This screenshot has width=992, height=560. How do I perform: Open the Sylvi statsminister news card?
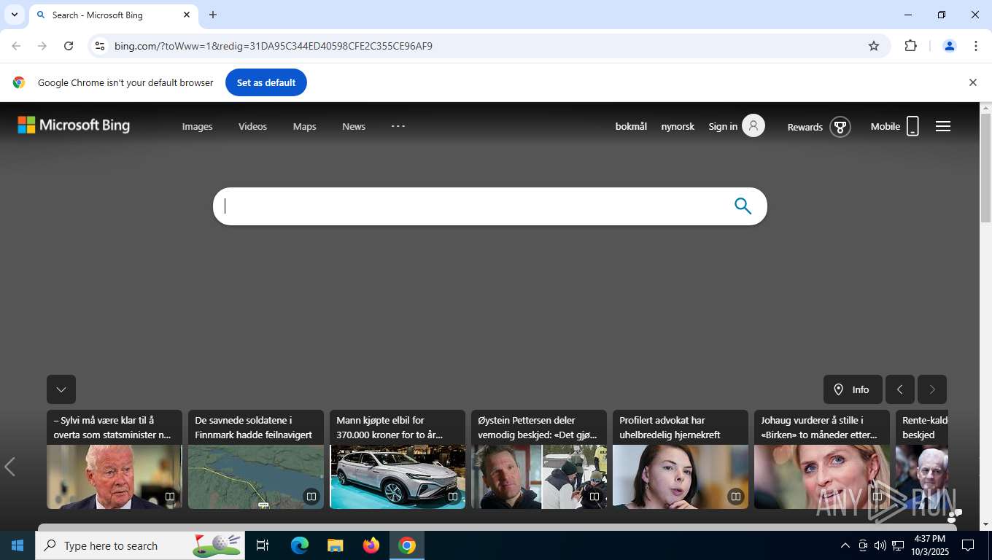point(115,459)
